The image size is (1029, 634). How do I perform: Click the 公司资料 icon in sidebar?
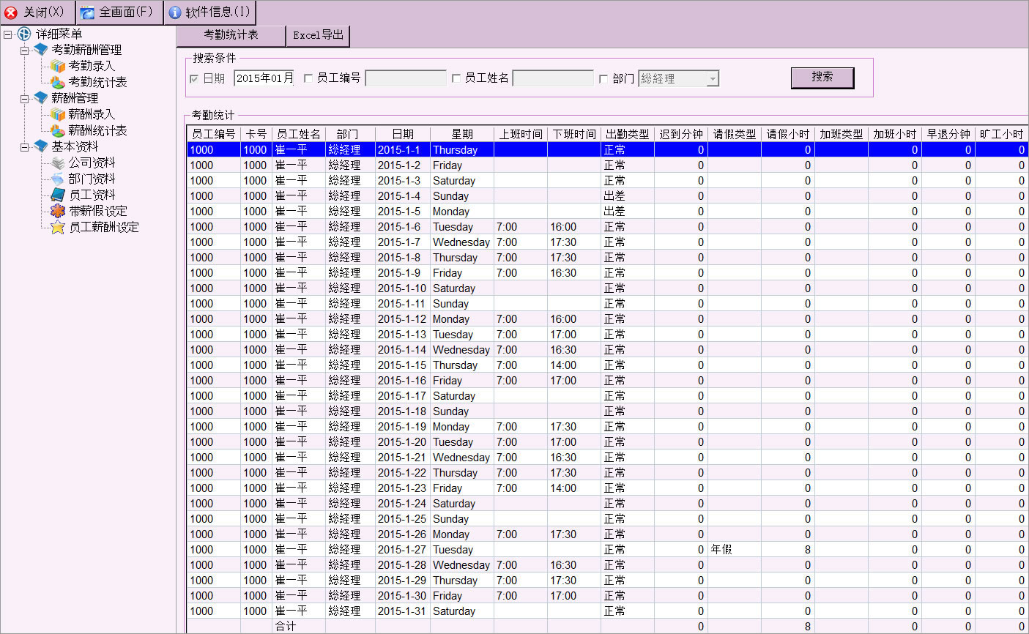tap(58, 163)
